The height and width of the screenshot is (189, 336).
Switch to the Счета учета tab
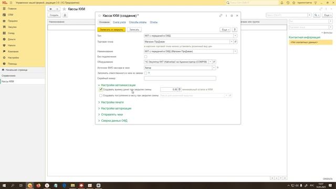[x=119, y=22]
